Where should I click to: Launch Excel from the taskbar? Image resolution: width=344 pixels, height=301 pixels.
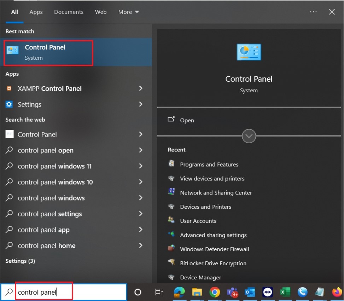(x=285, y=292)
